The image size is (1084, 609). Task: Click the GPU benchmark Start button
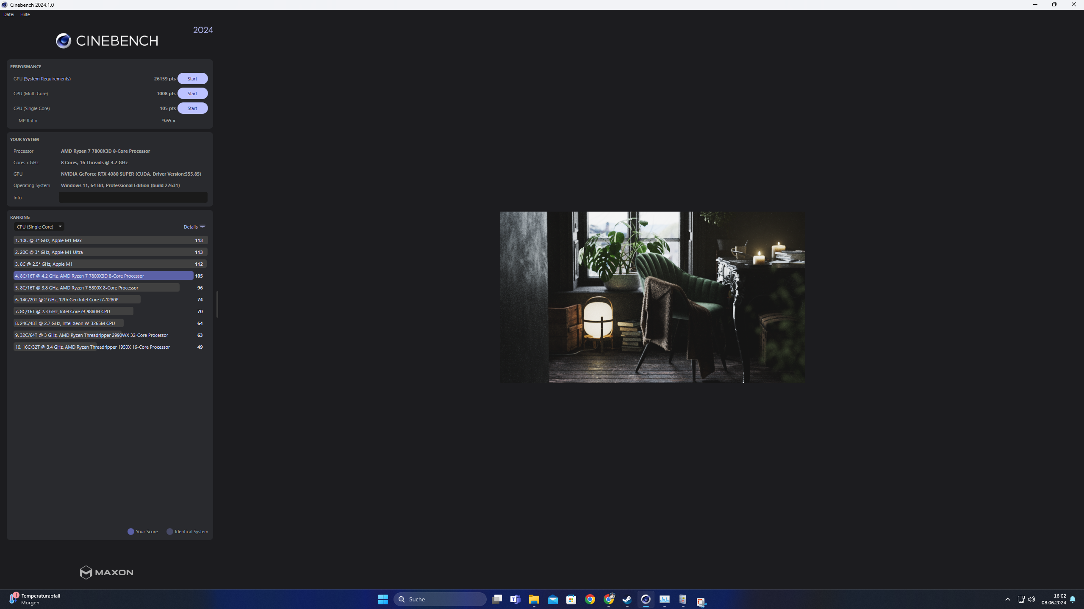192,78
